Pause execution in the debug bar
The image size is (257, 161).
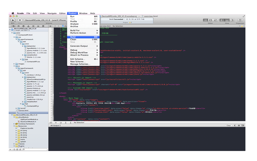(x=56, y=123)
